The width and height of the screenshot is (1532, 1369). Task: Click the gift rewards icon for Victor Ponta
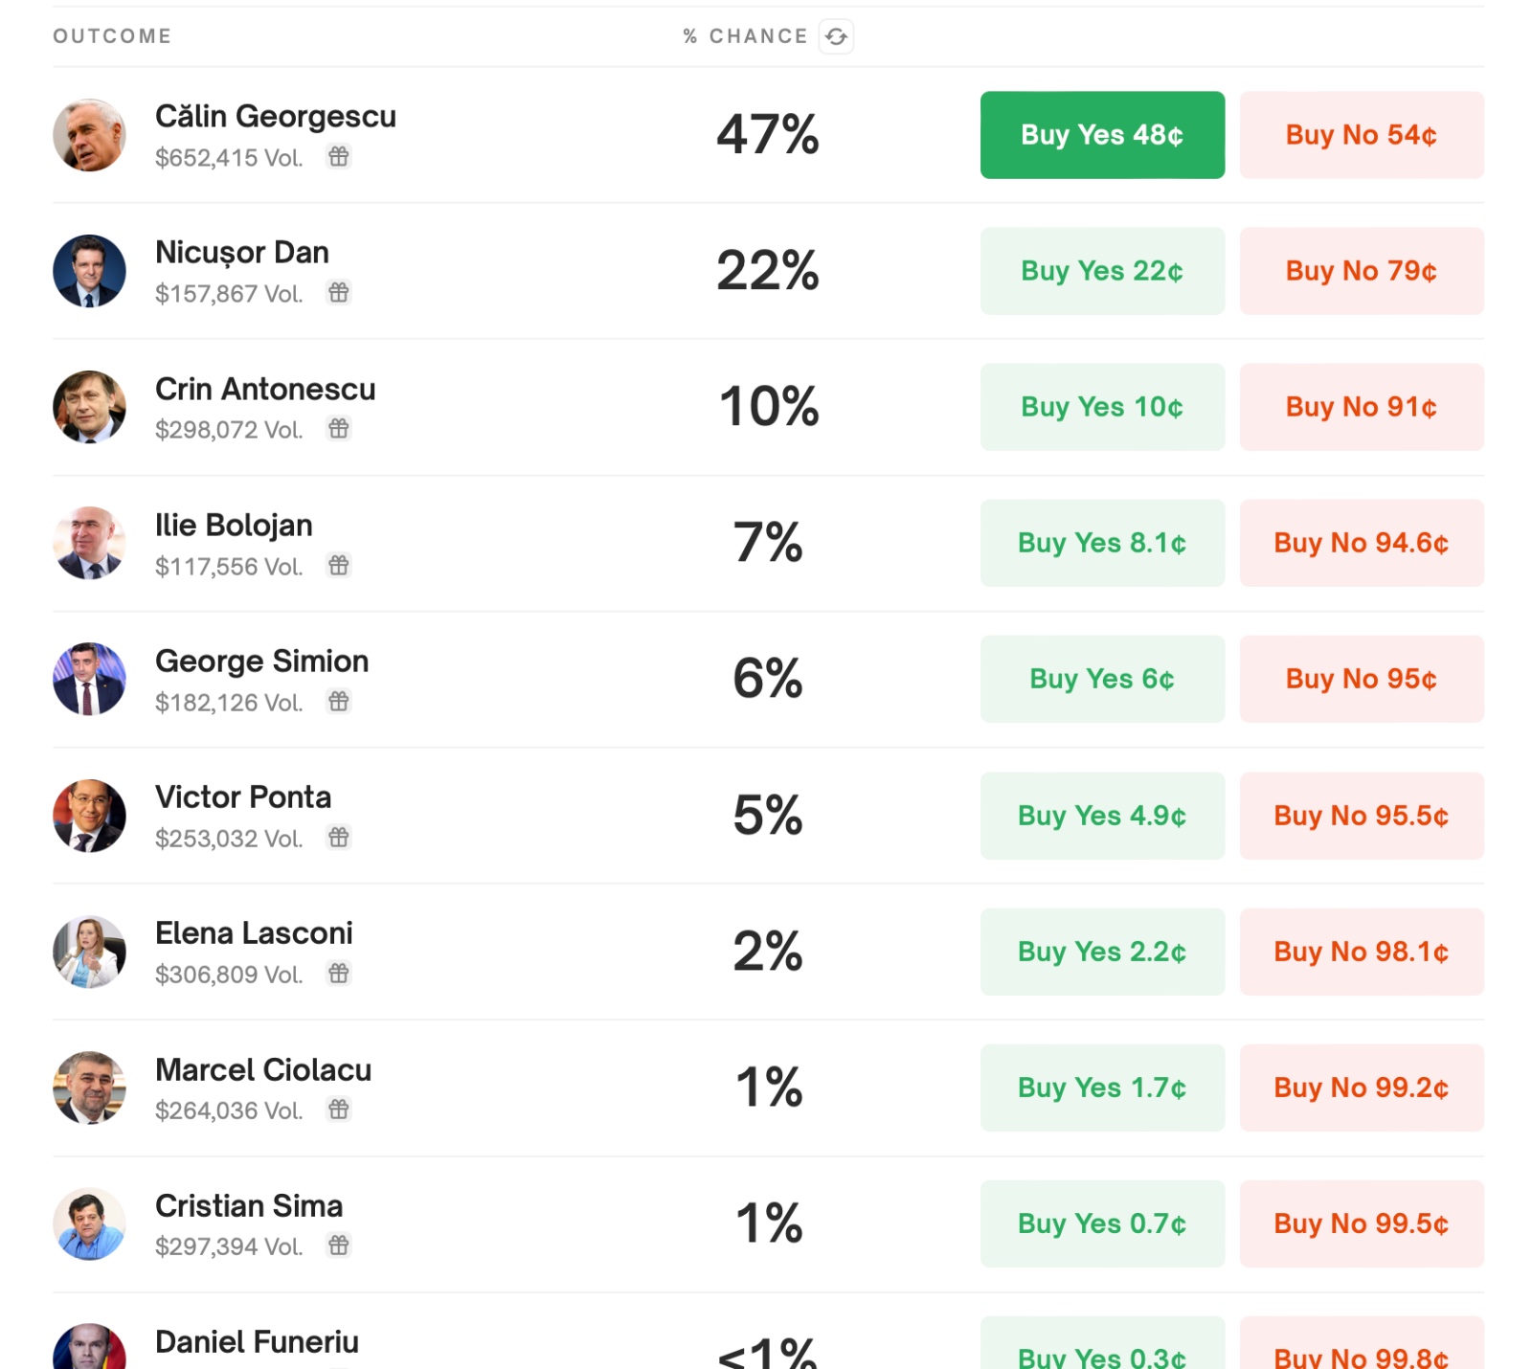pos(339,837)
